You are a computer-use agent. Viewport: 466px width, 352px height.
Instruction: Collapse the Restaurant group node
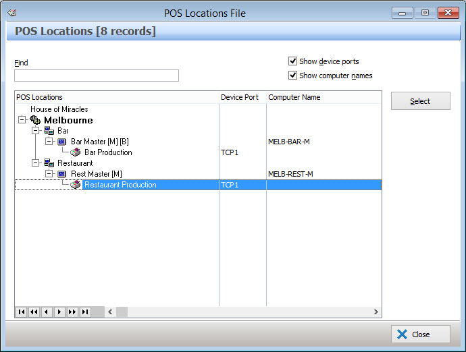(x=35, y=163)
